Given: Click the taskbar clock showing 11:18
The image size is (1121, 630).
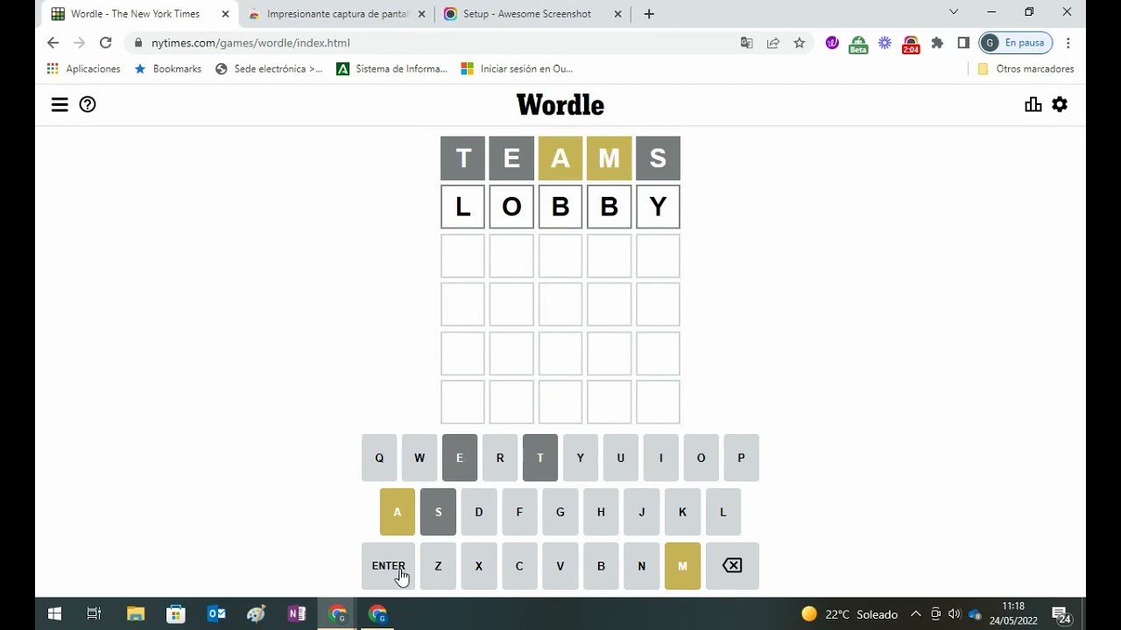Looking at the screenshot, I should pyautogui.click(x=1013, y=613).
